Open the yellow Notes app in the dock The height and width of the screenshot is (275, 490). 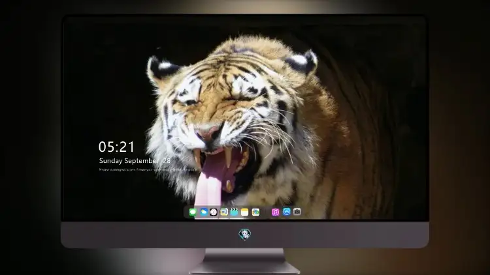click(245, 212)
